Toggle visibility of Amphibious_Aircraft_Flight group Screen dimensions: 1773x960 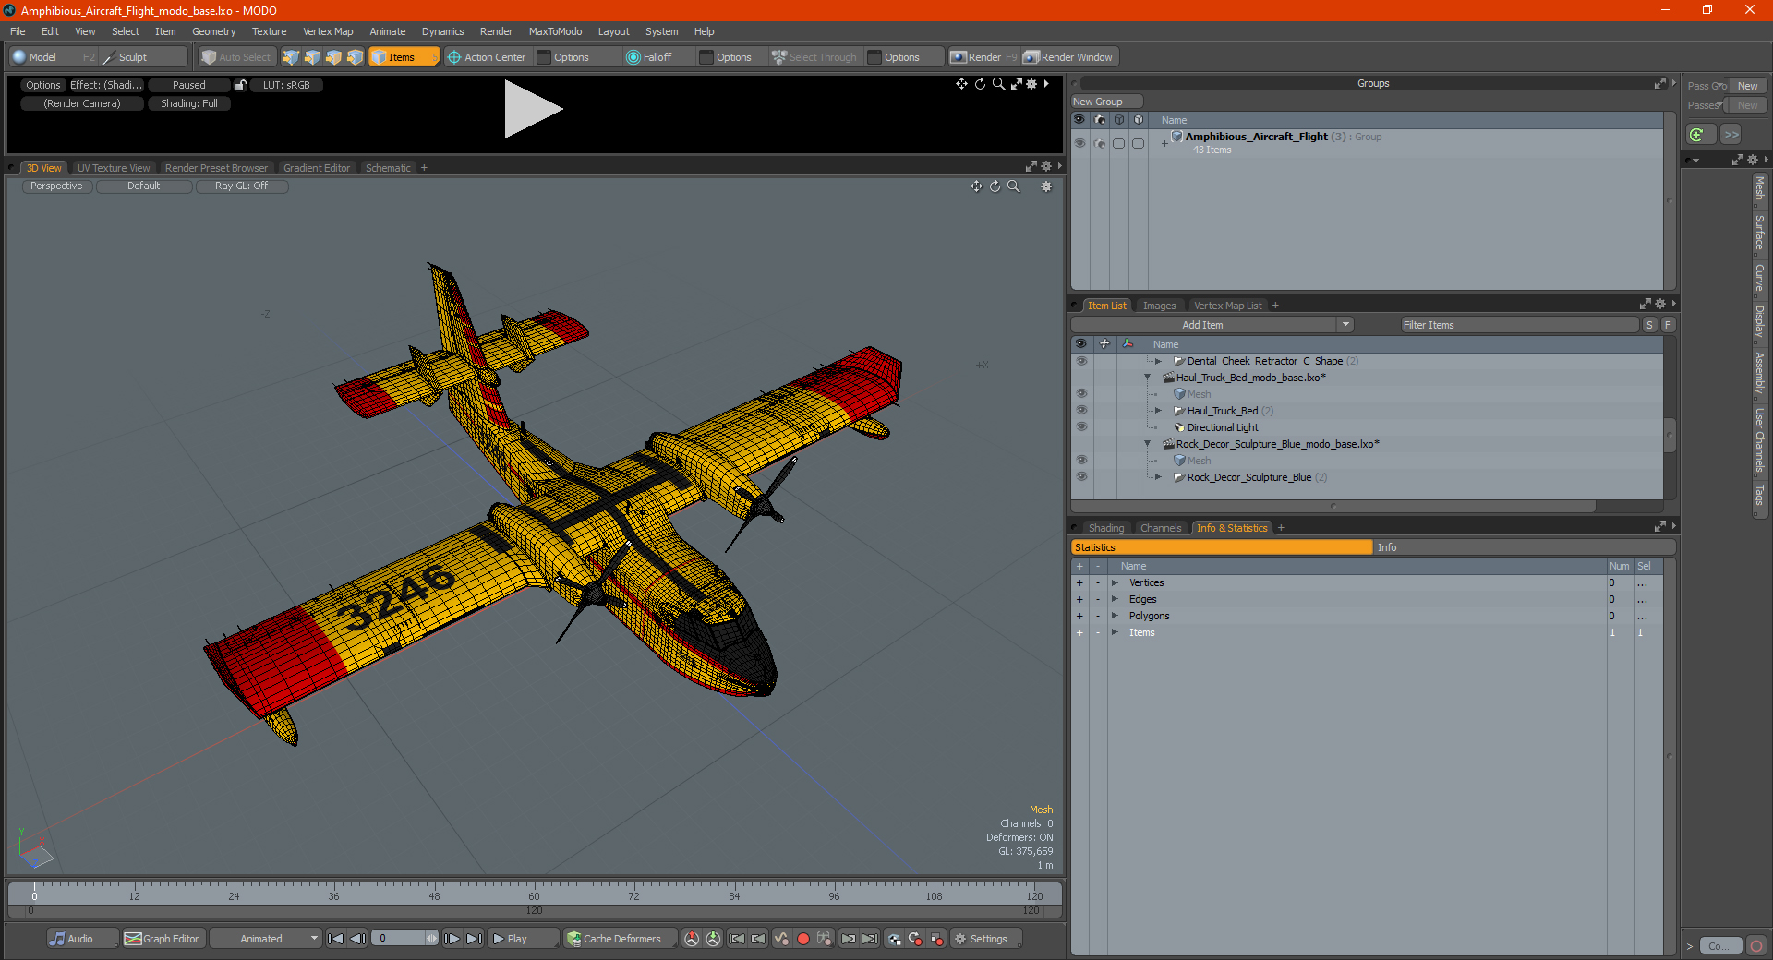coord(1079,143)
